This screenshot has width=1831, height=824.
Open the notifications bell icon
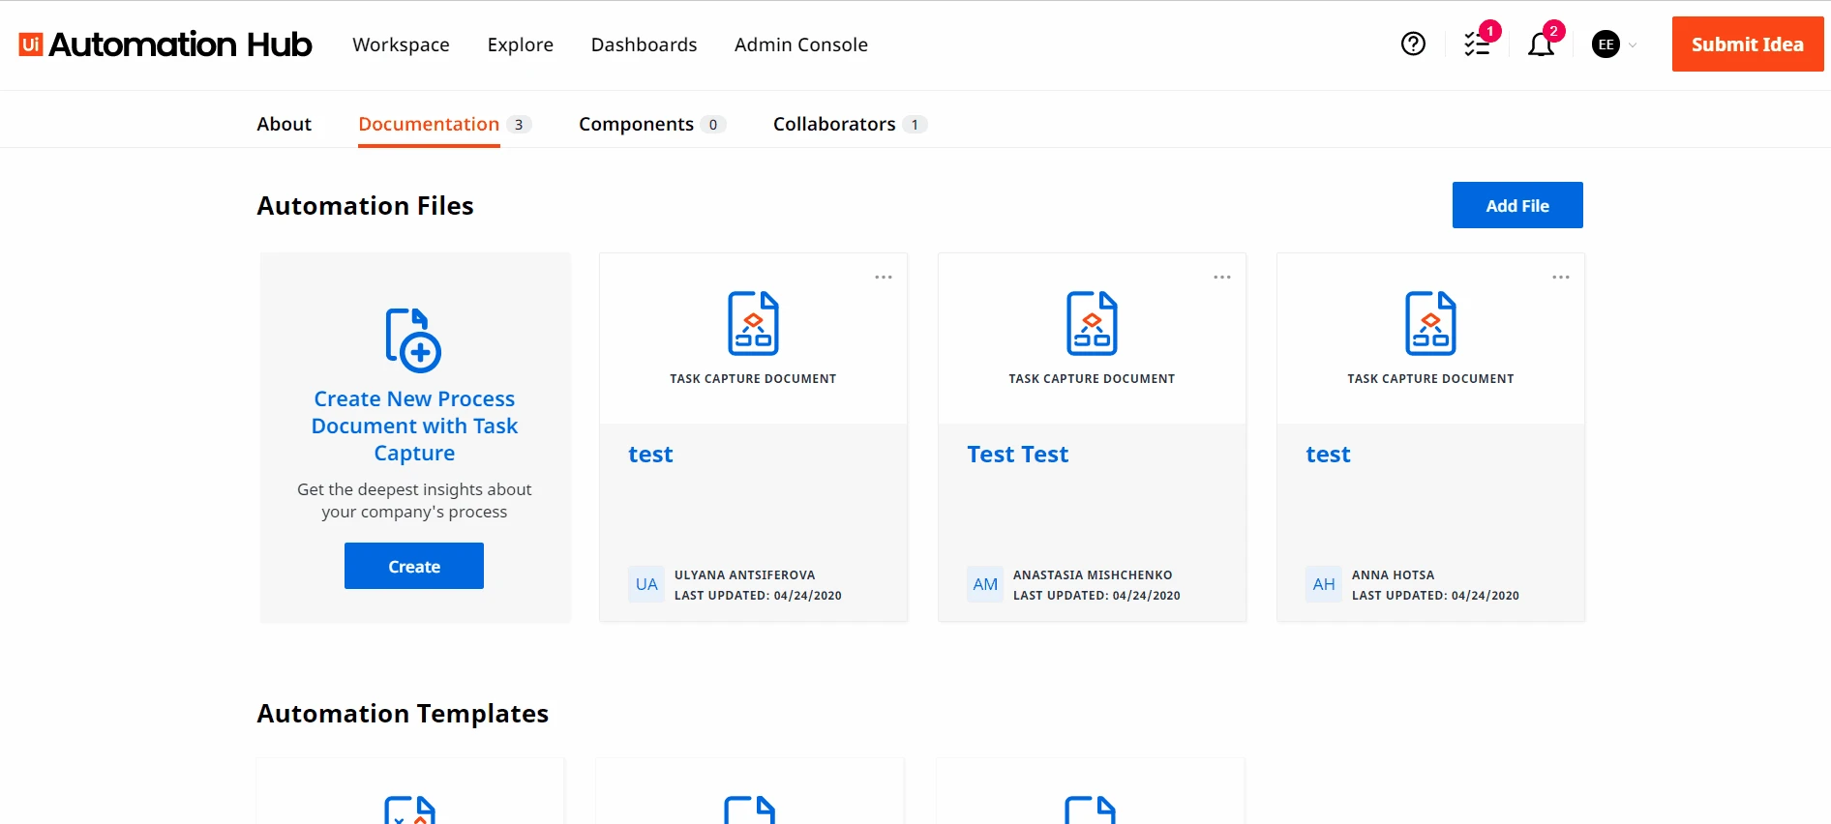1541,44
